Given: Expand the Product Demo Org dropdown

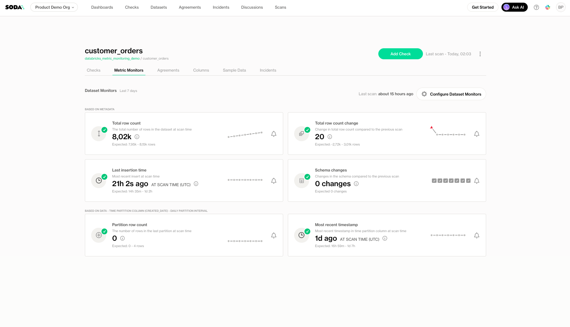Looking at the screenshot, I should point(54,7).
